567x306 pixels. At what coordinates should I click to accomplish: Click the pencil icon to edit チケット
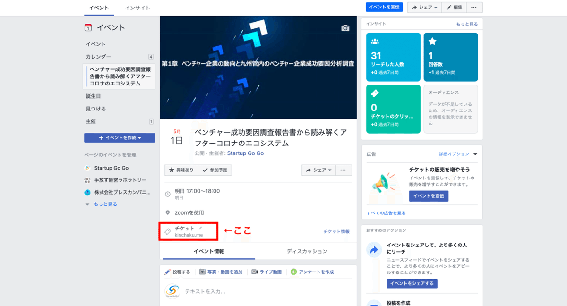[x=201, y=227]
